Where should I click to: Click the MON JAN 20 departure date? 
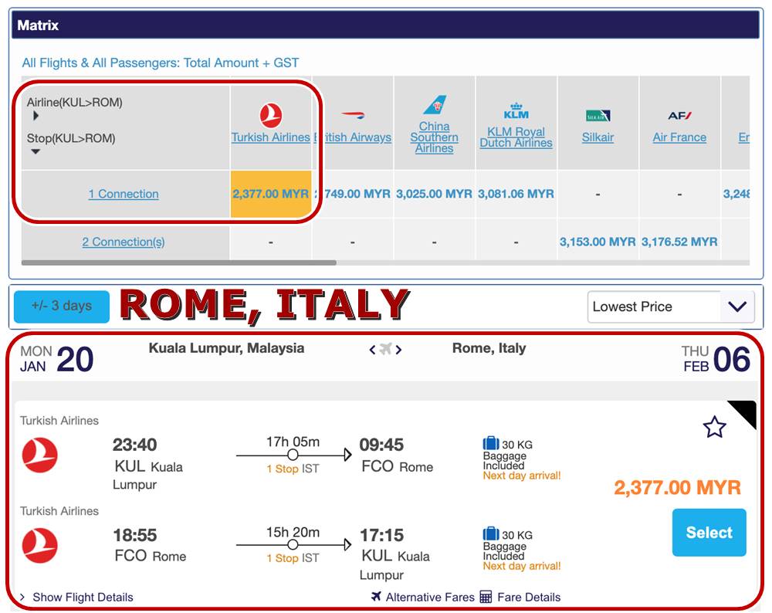[x=56, y=359]
